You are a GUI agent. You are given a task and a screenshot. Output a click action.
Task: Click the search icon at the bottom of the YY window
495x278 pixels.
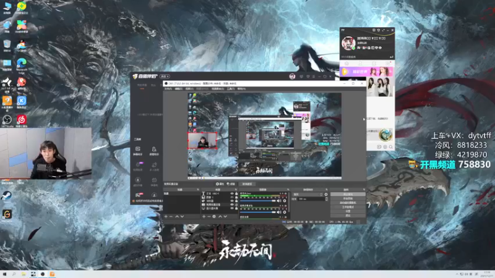click(391, 147)
